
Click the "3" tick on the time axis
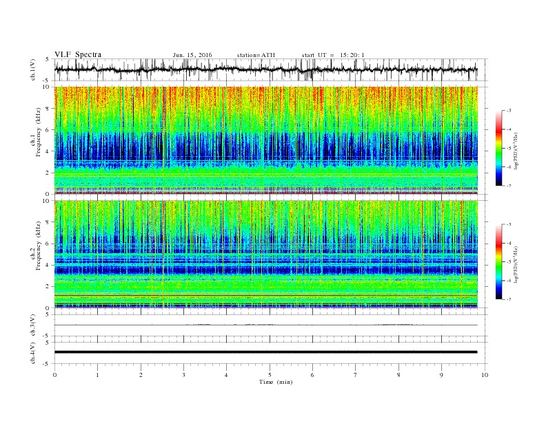183,375
